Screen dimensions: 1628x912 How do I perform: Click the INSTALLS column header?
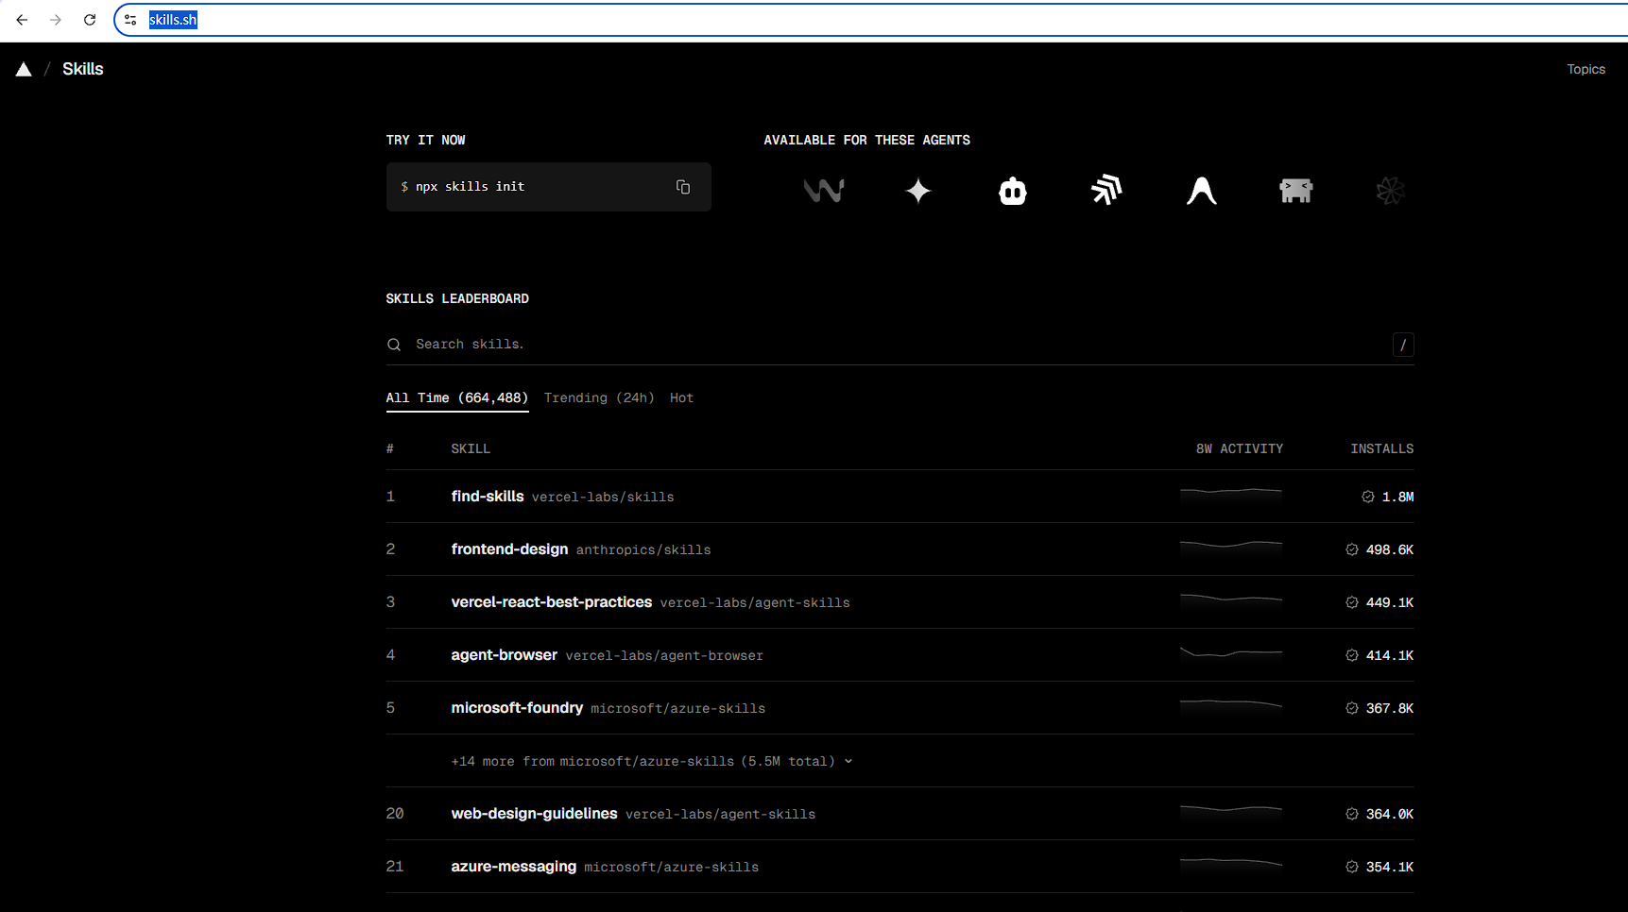1382,448
